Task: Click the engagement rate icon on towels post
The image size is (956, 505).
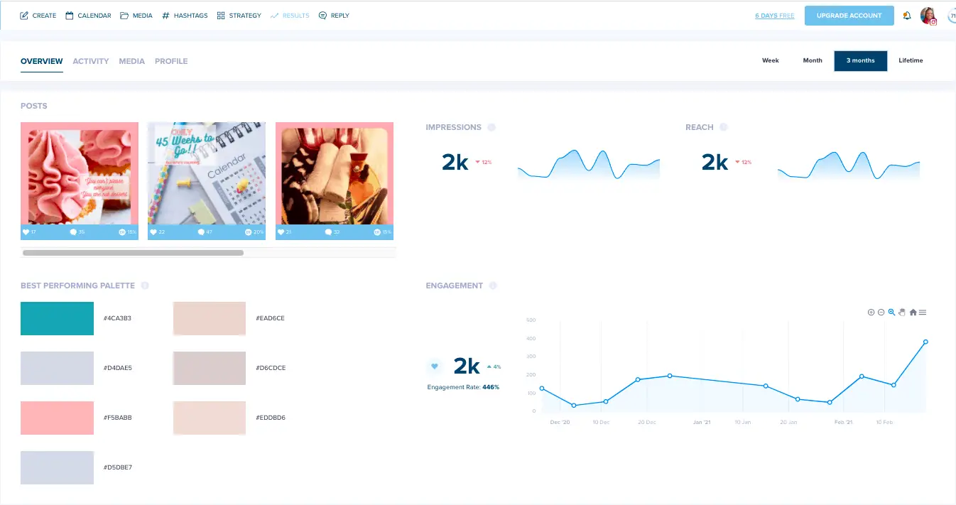Action: (376, 232)
